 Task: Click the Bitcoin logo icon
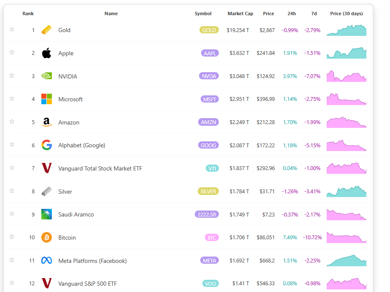[47, 238]
